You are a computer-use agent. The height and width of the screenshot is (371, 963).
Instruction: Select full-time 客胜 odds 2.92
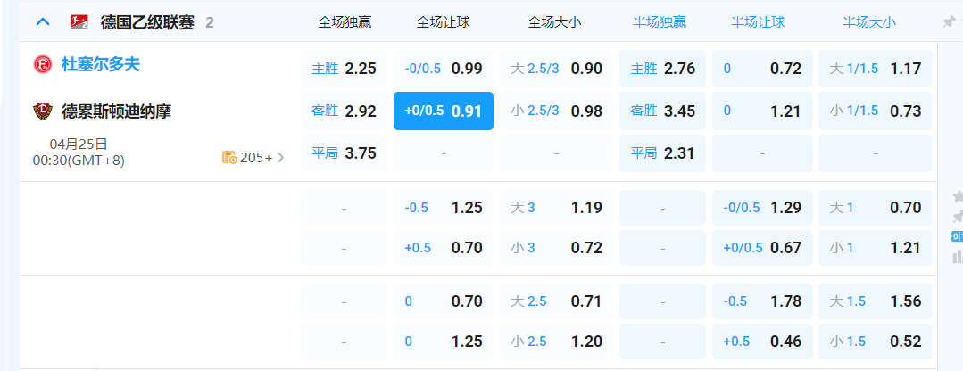pos(344,111)
